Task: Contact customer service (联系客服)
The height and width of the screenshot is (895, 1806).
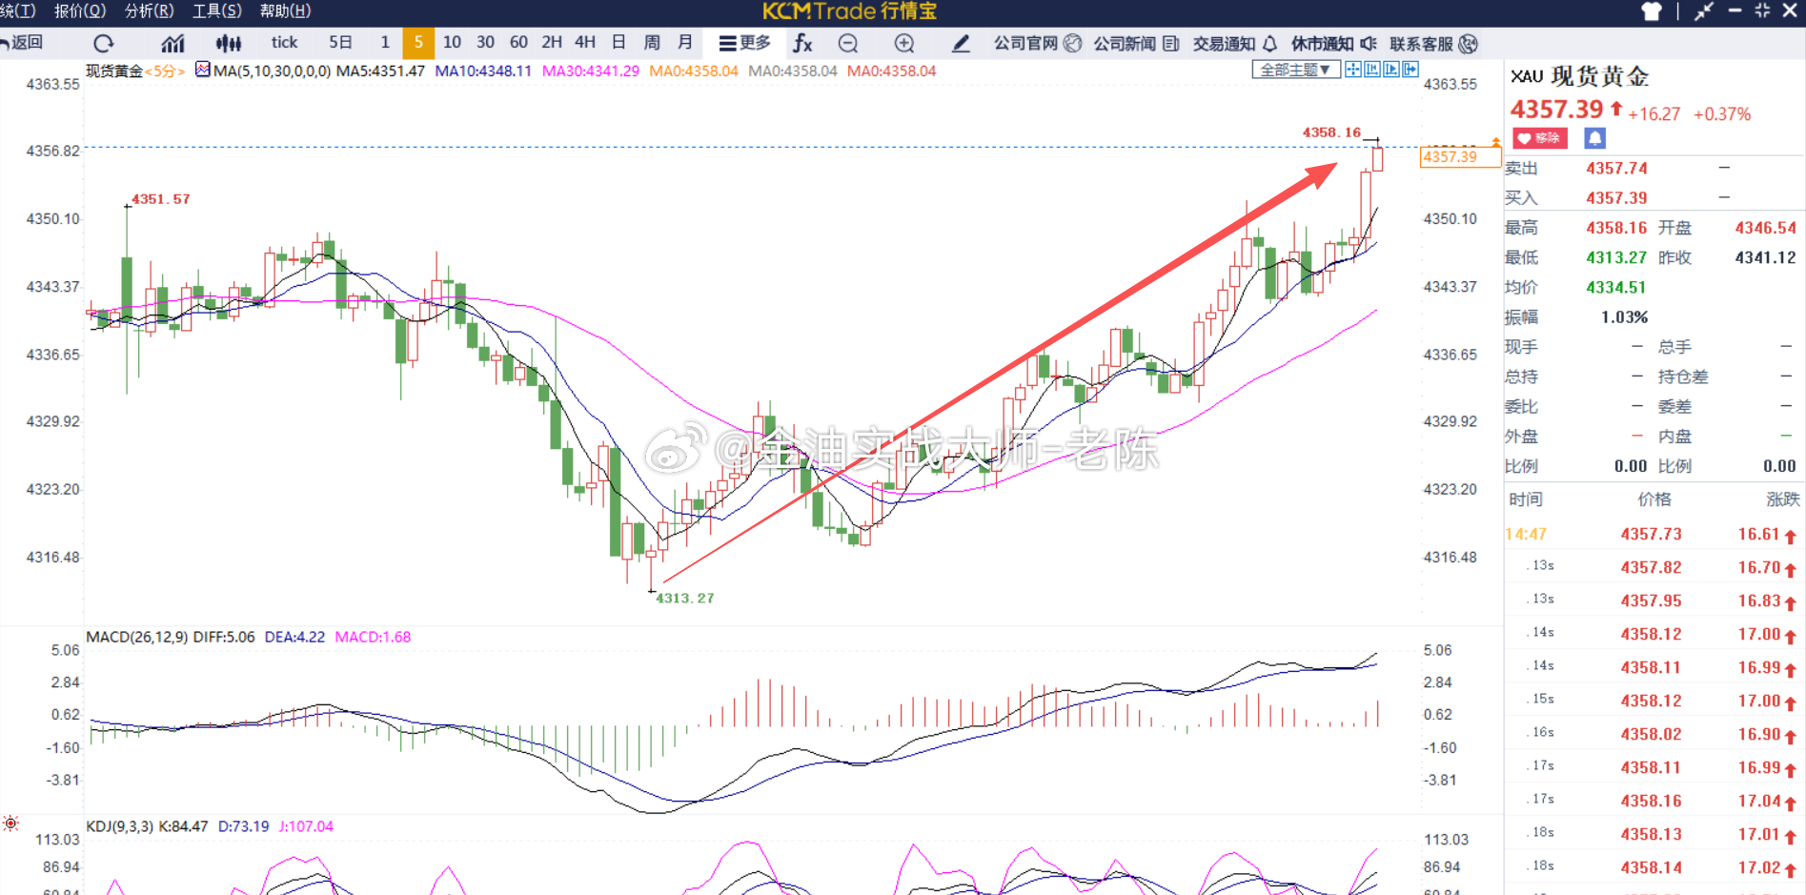Action: [x=1433, y=43]
